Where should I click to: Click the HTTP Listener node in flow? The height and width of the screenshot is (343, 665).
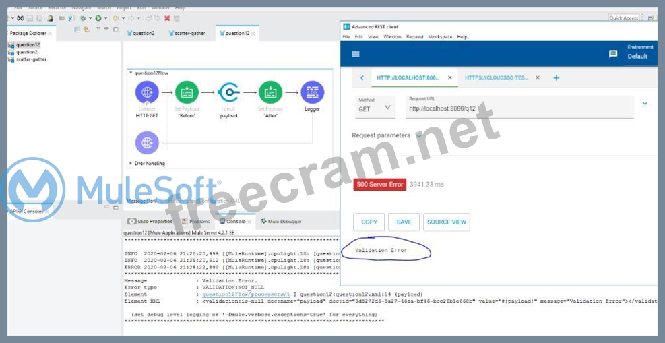pos(147,92)
